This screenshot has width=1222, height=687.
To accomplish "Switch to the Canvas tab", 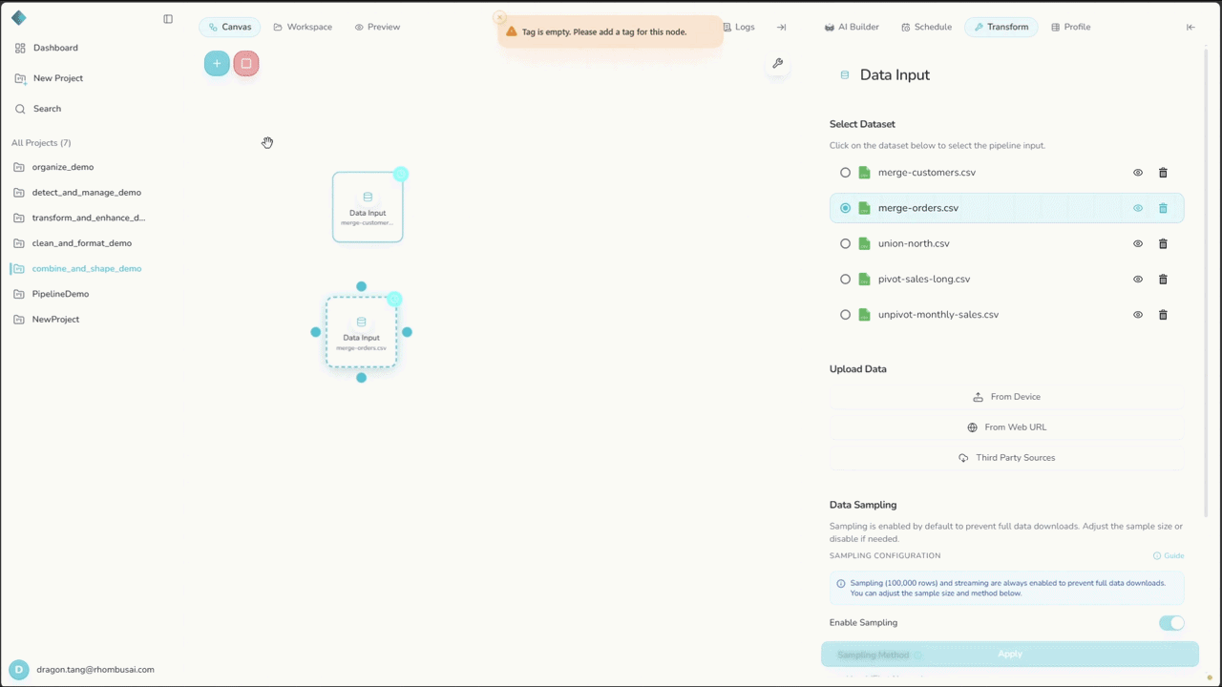I will [229, 27].
